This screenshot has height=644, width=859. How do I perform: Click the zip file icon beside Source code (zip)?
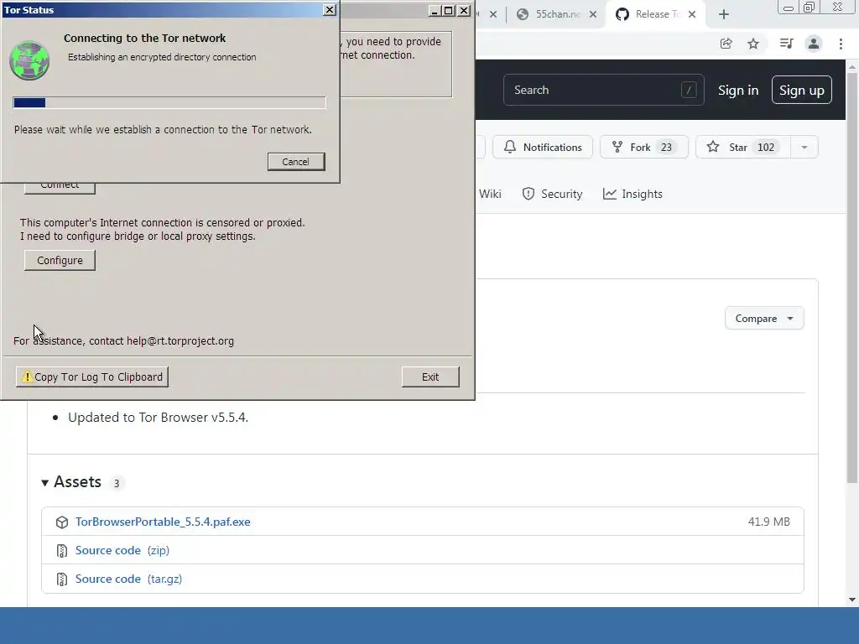[x=62, y=550]
